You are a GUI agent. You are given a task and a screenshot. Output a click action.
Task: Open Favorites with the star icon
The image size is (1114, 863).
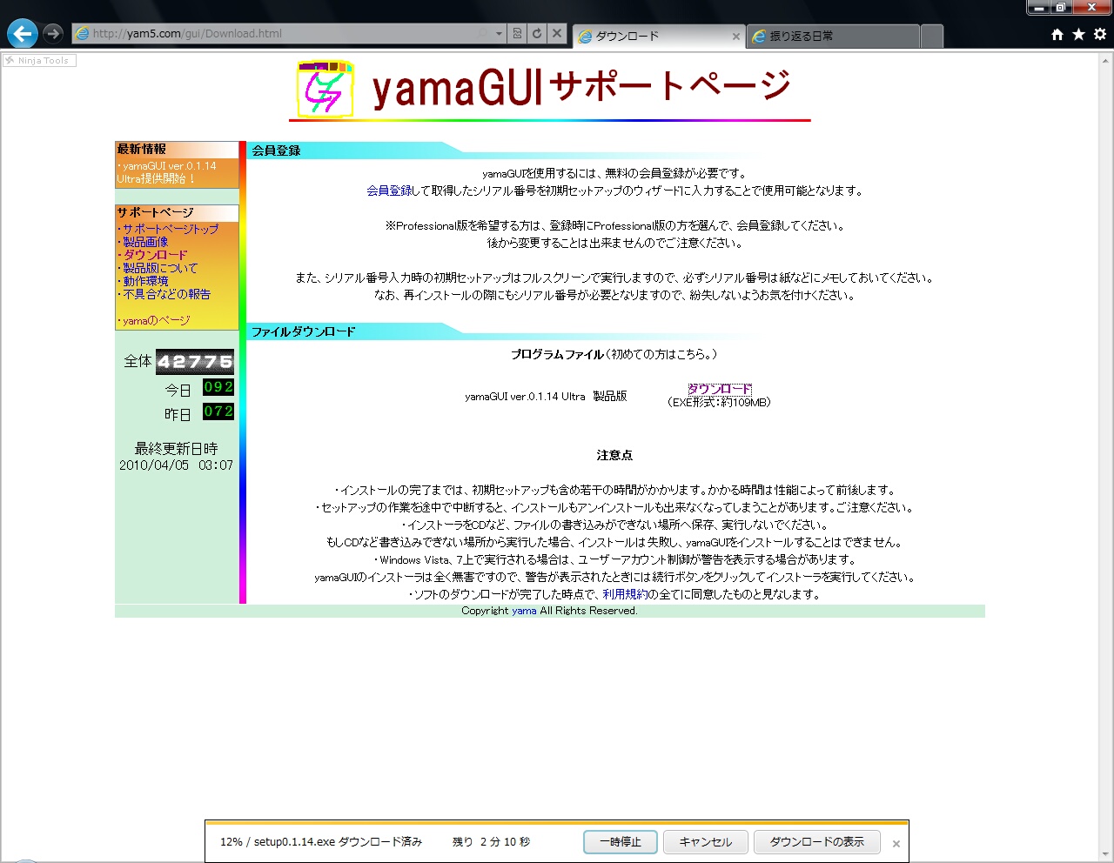[1078, 34]
